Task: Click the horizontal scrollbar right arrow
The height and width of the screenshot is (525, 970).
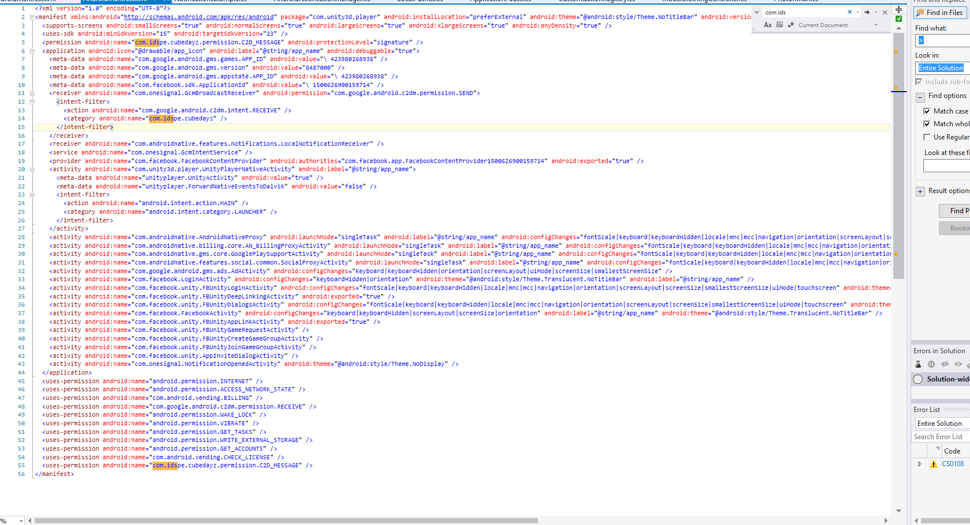Action: tap(886, 520)
